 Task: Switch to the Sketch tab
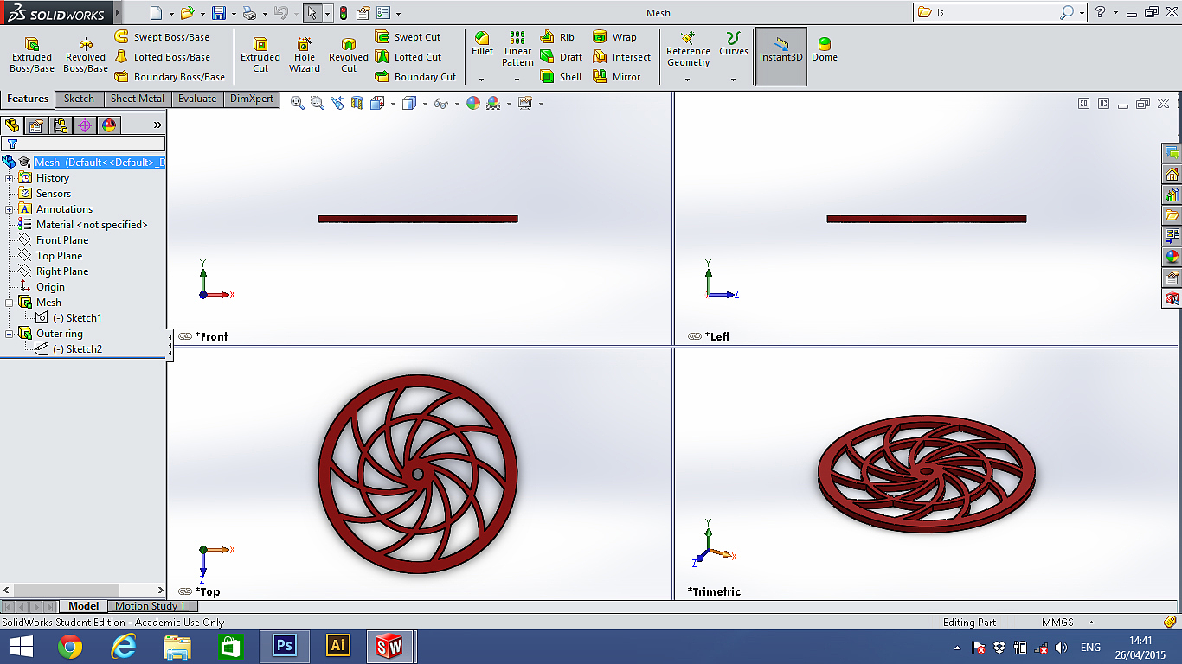tap(79, 99)
